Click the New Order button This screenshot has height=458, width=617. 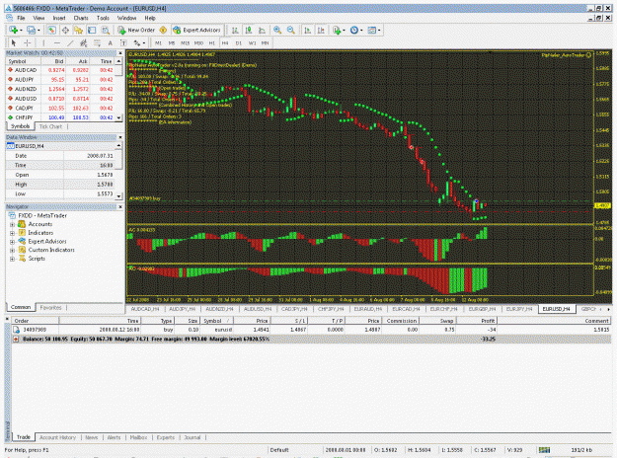[136, 30]
